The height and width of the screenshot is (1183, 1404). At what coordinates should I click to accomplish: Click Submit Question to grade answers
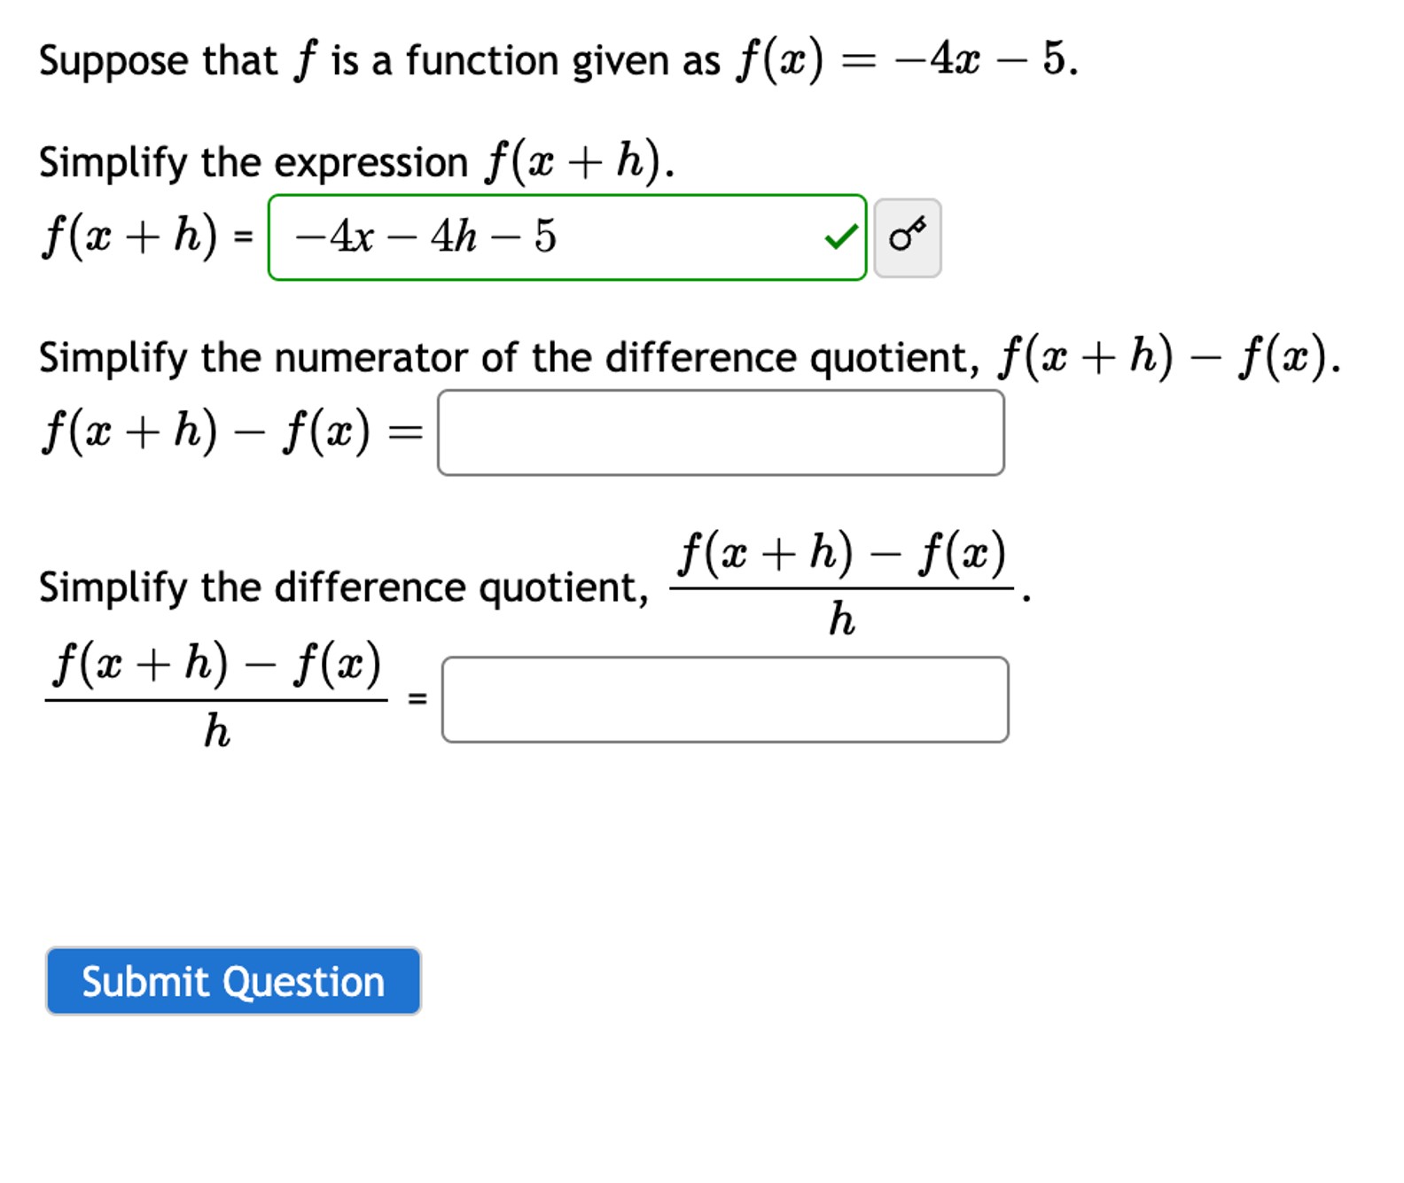coord(233,982)
